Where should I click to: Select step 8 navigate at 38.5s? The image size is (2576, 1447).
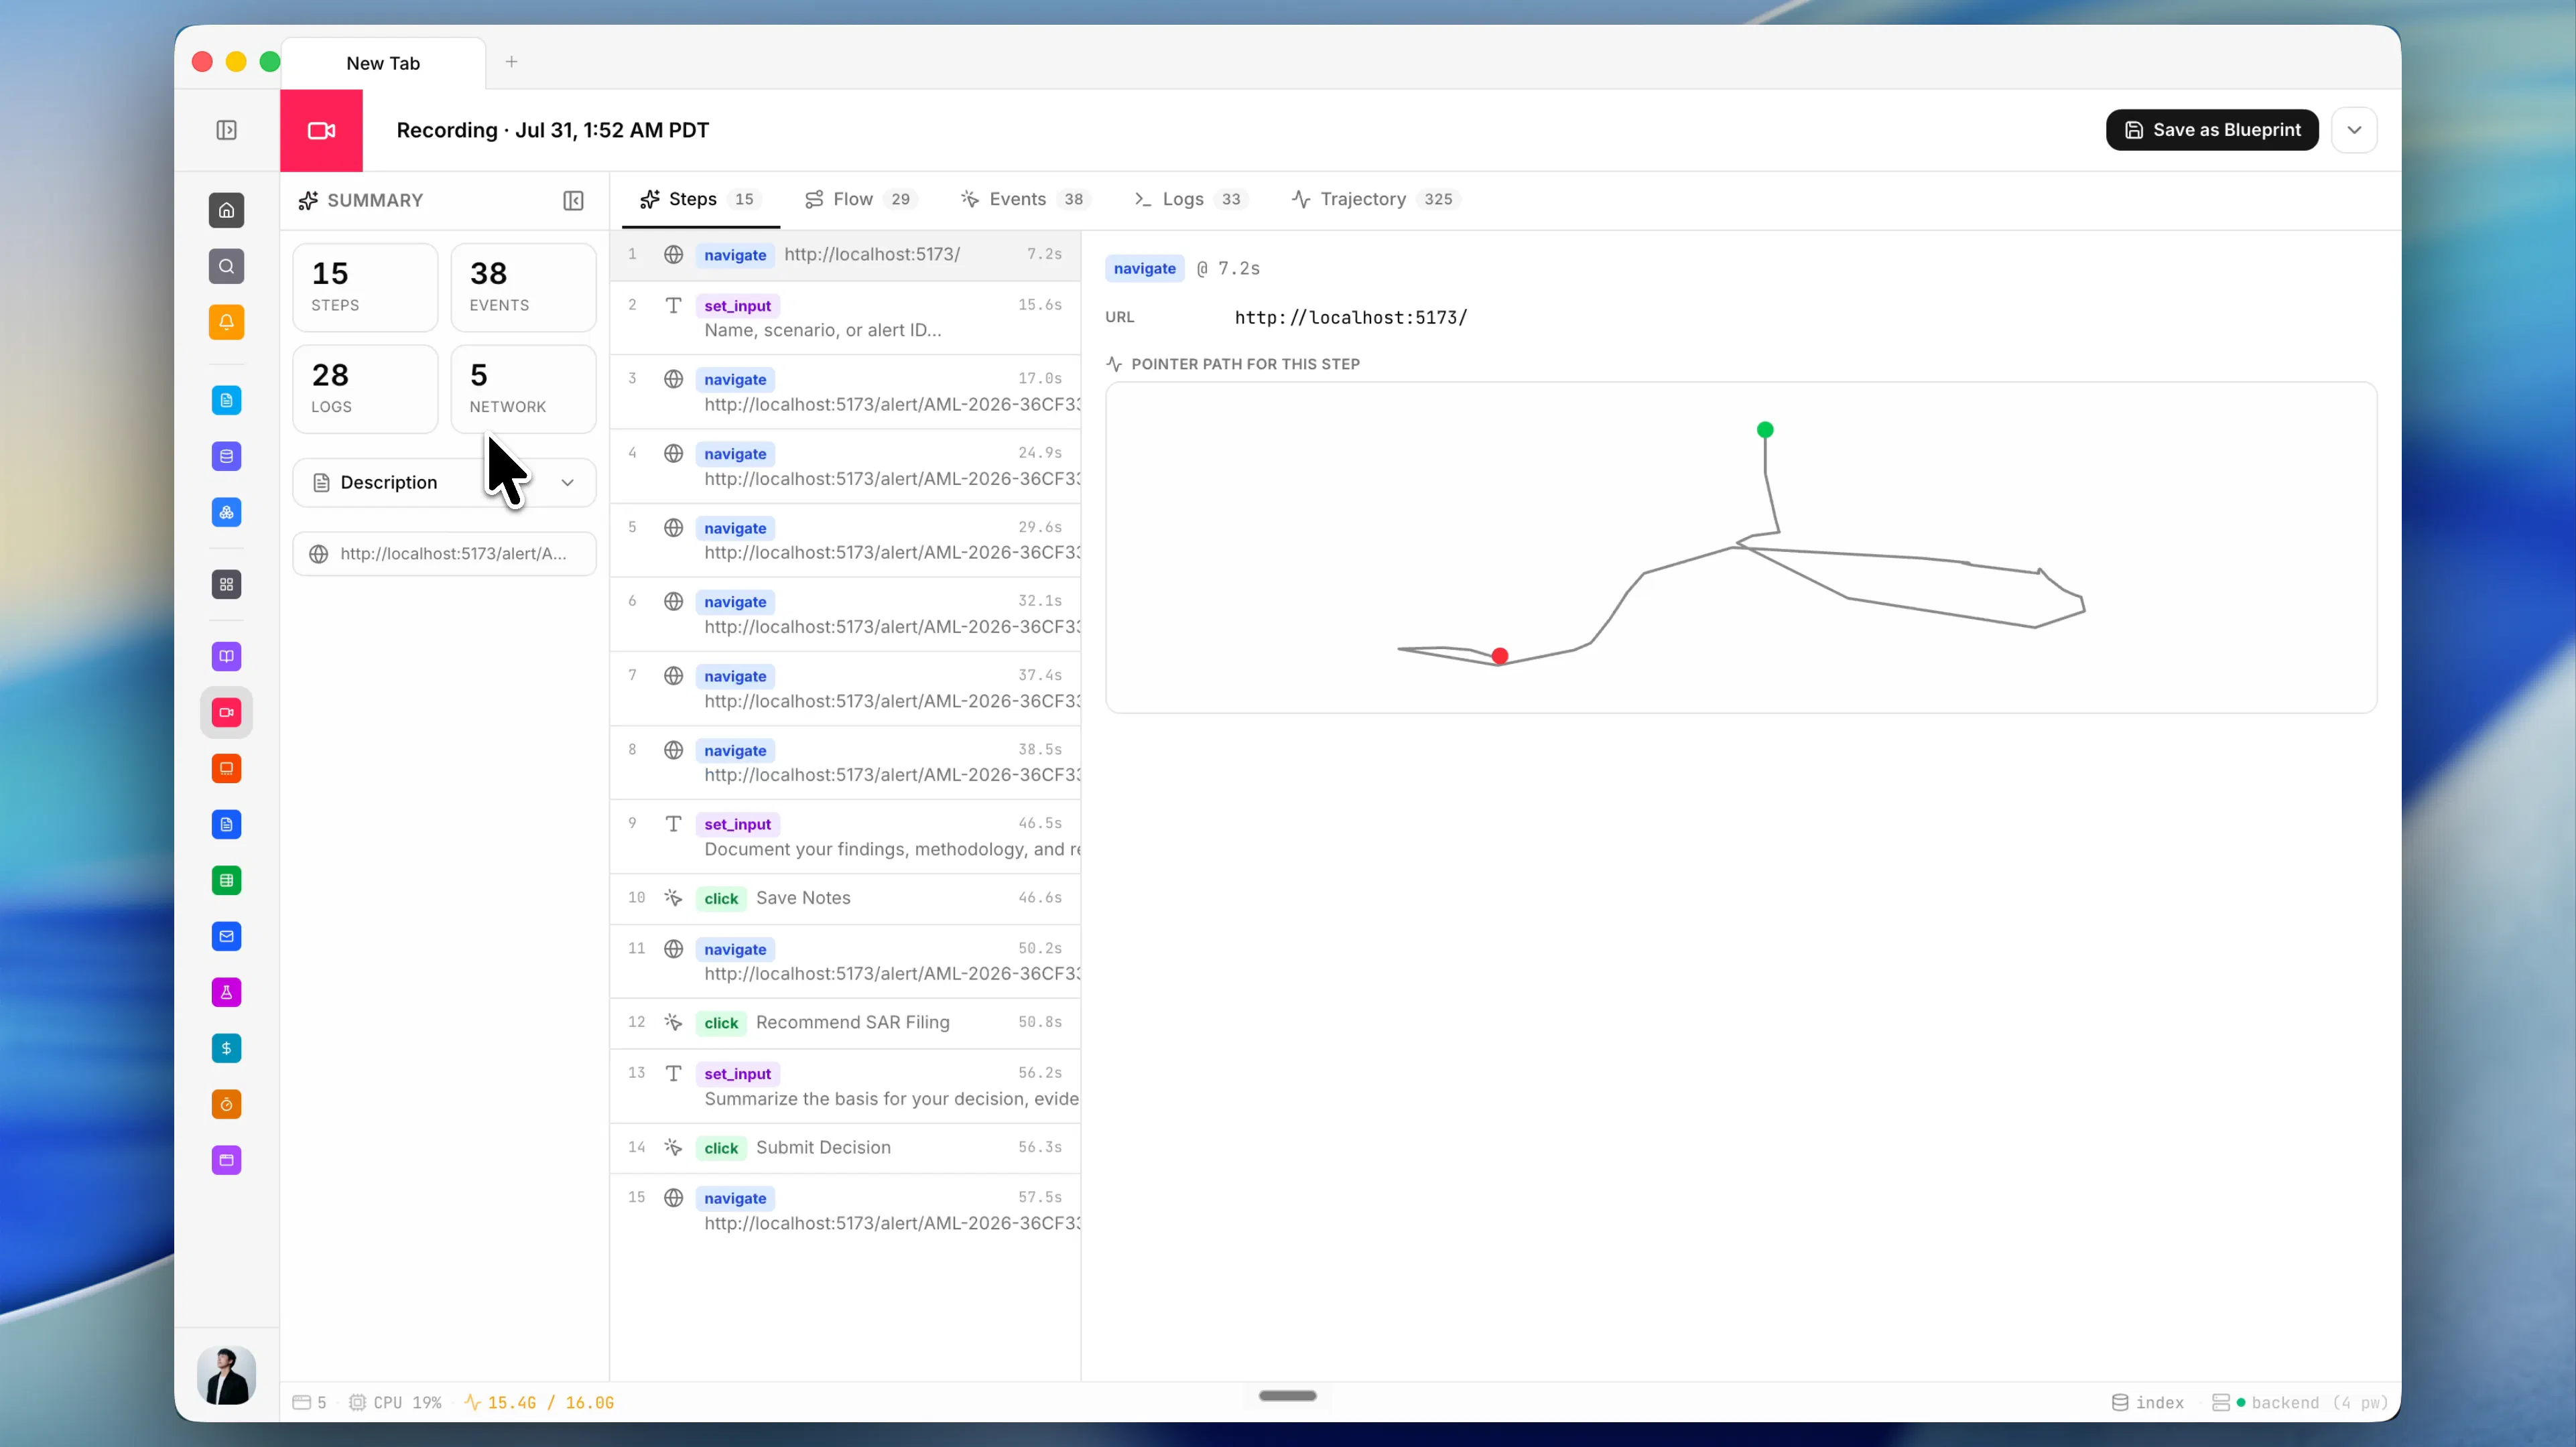click(845, 762)
